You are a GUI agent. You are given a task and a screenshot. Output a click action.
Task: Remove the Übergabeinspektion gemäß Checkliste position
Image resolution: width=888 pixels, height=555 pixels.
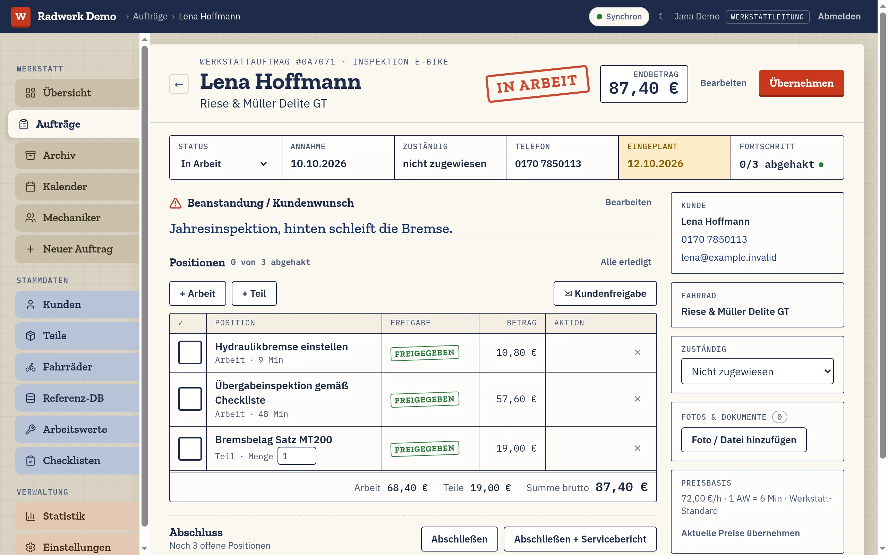pos(637,399)
